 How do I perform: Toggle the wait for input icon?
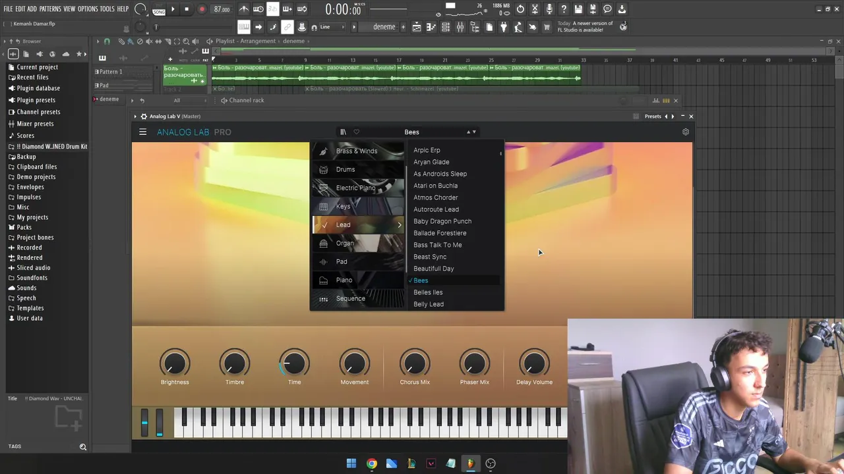[258, 9]
